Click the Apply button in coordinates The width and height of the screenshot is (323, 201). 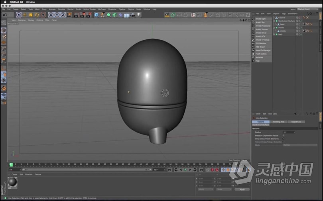(242, 189)
